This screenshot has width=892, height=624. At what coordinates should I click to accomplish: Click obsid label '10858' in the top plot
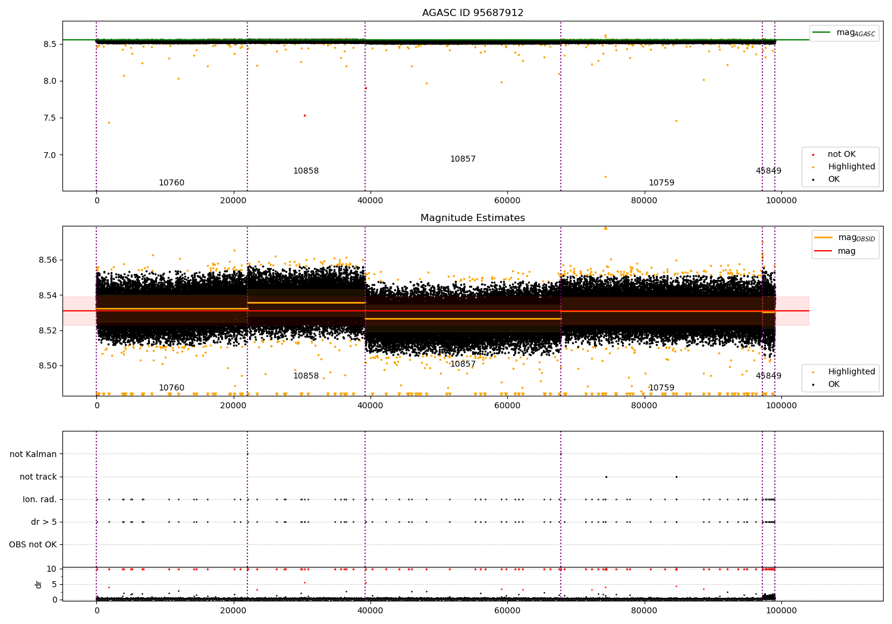(x=306, y=171)
